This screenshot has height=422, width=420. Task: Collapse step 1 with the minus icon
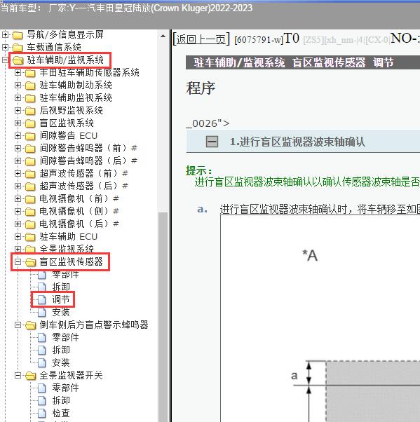212,142
